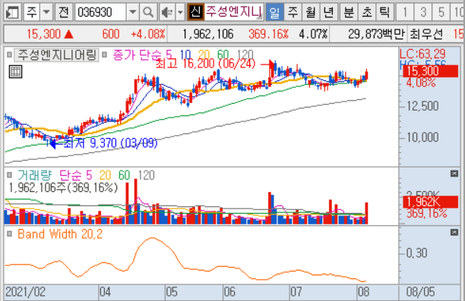Select the 일 daily chart period
This screenshot has width=465, height=301.
click(274, 12)
